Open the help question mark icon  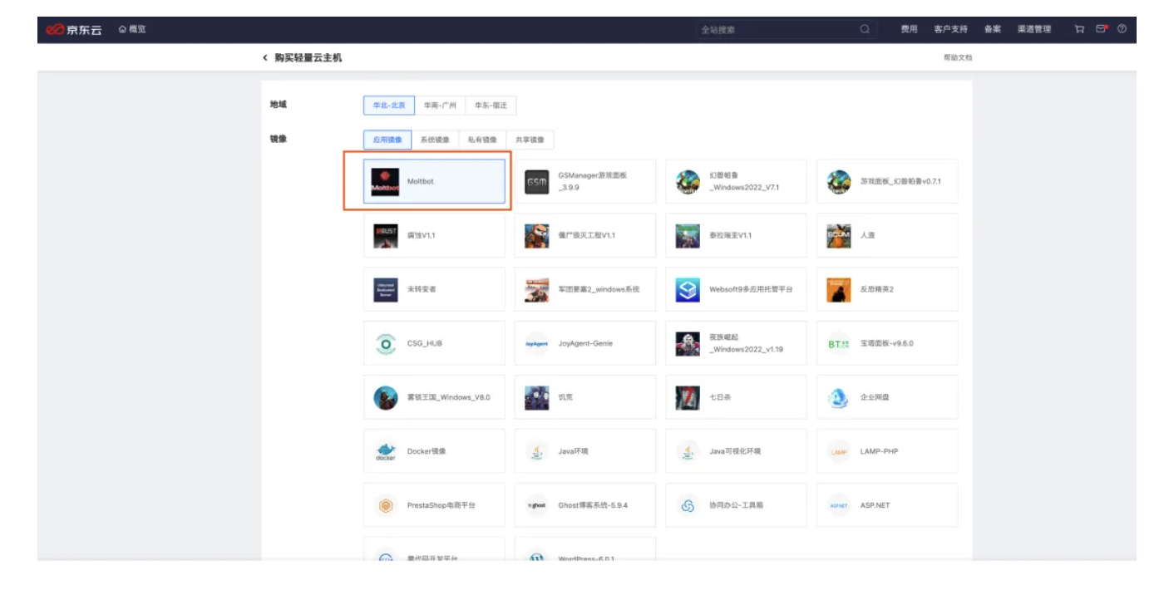click(x=1122, y=29)
